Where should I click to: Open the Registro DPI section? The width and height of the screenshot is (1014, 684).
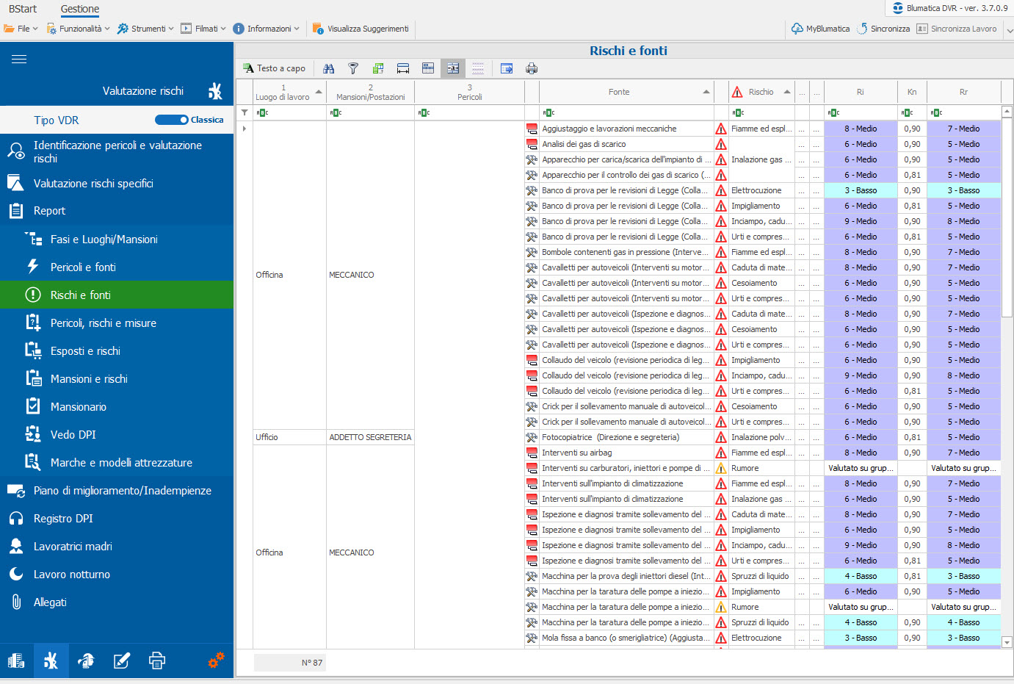(x=117, y=519)
